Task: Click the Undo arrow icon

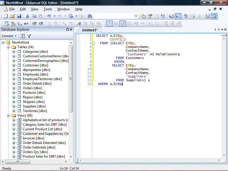Action: pos(49,16)
